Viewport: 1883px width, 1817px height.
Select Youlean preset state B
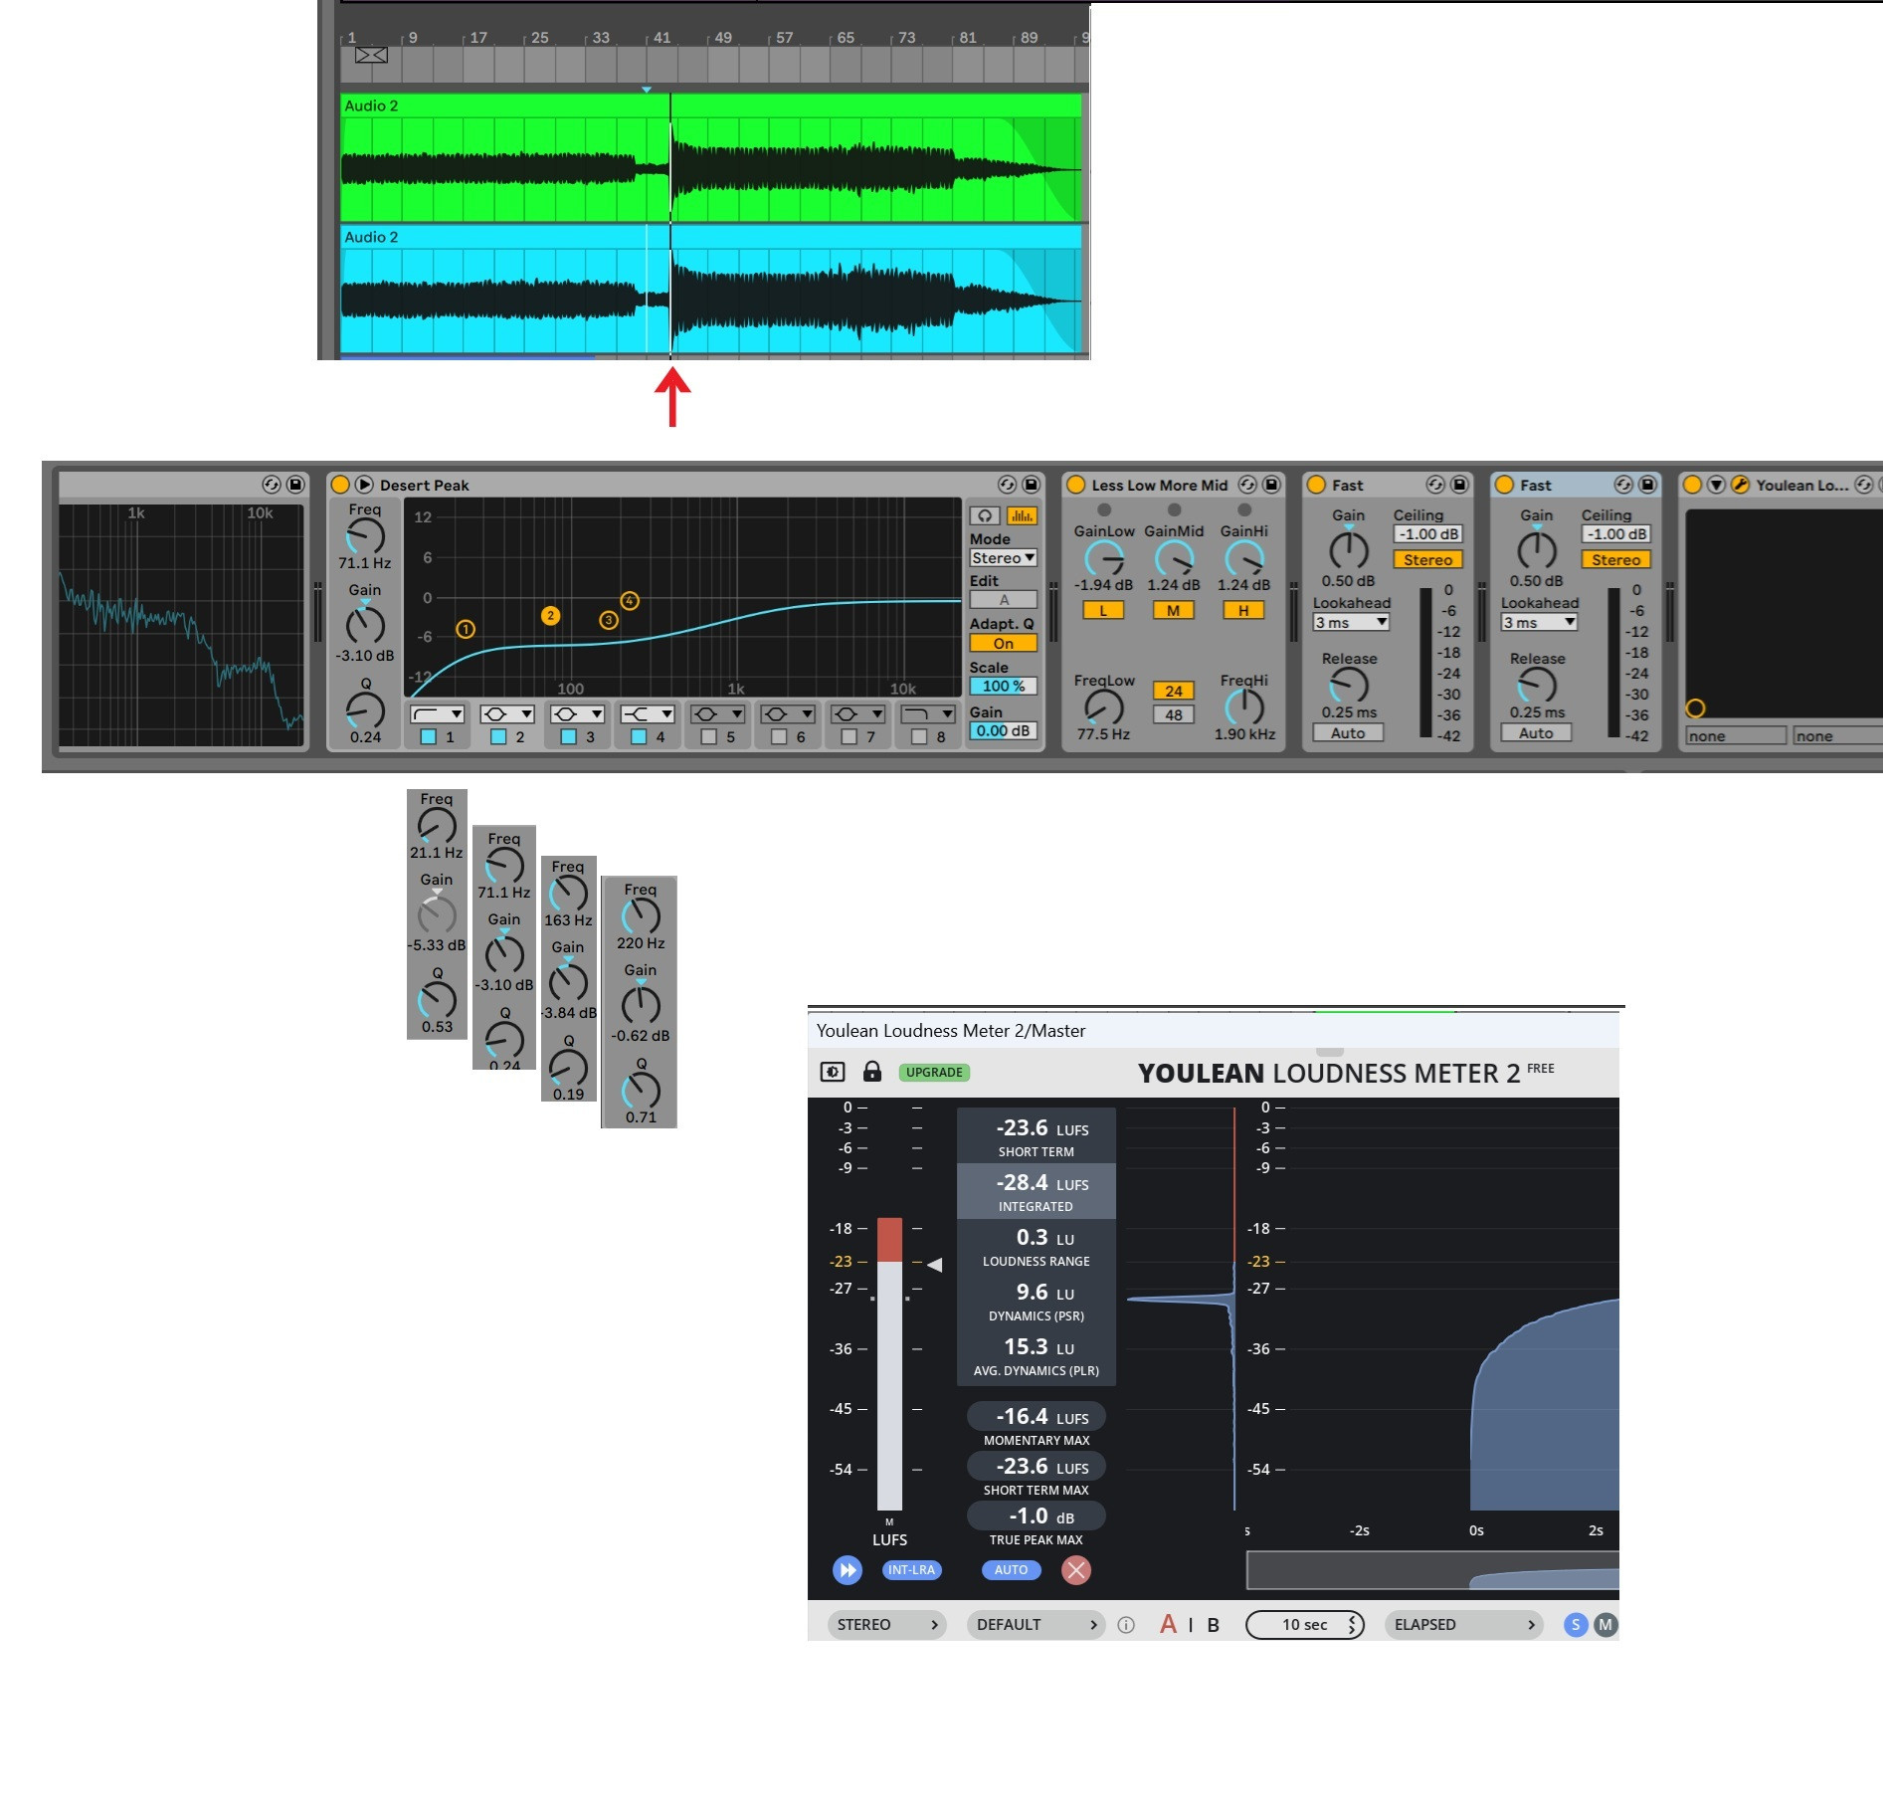(x=1214, y=1625)
